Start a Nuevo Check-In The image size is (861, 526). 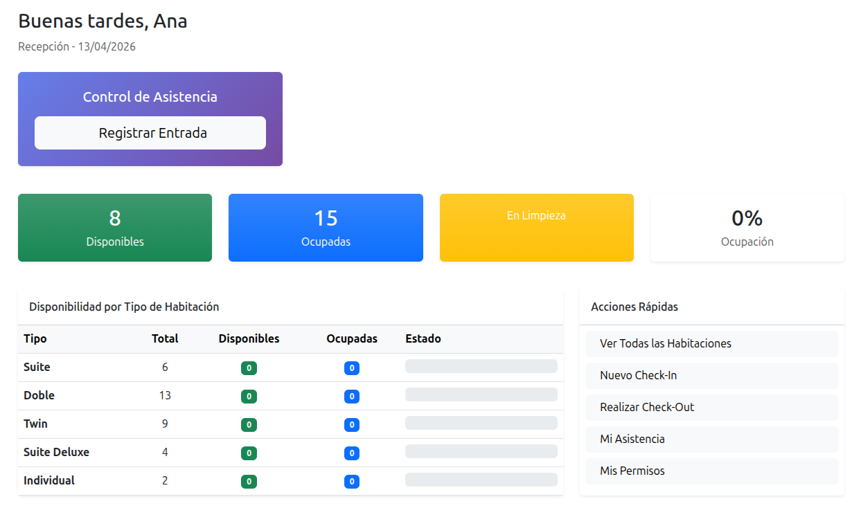711,376
